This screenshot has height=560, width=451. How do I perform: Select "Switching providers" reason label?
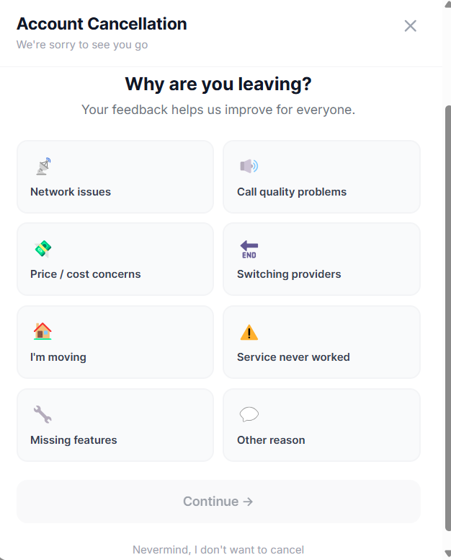pos(289,274)
